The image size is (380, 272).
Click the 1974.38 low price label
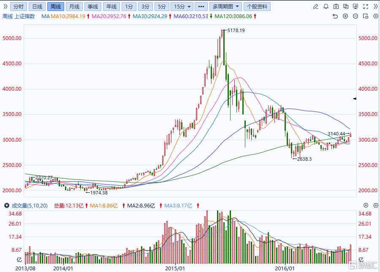pos(99,193)
